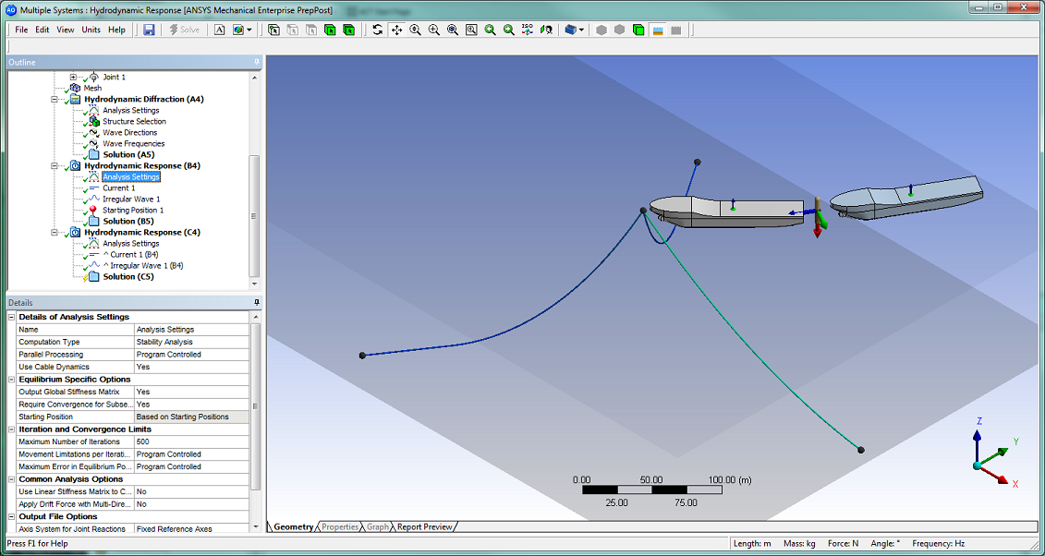The width and height of the screenshot is (1045, 556).
Task: Click the Zoom In magnifier icon
Action: (x=432, y=30)
